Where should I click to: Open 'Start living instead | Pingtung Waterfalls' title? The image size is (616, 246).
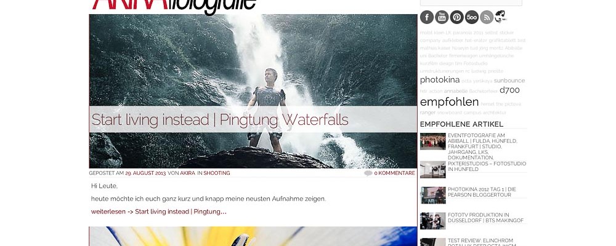(220, 120)
